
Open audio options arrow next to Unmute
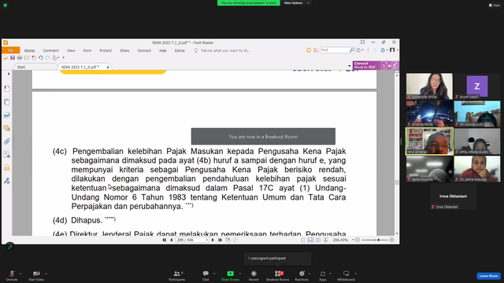coord(20,274)
